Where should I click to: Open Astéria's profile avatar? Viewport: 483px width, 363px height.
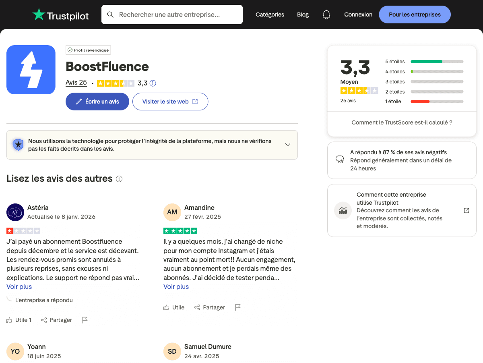15,212
